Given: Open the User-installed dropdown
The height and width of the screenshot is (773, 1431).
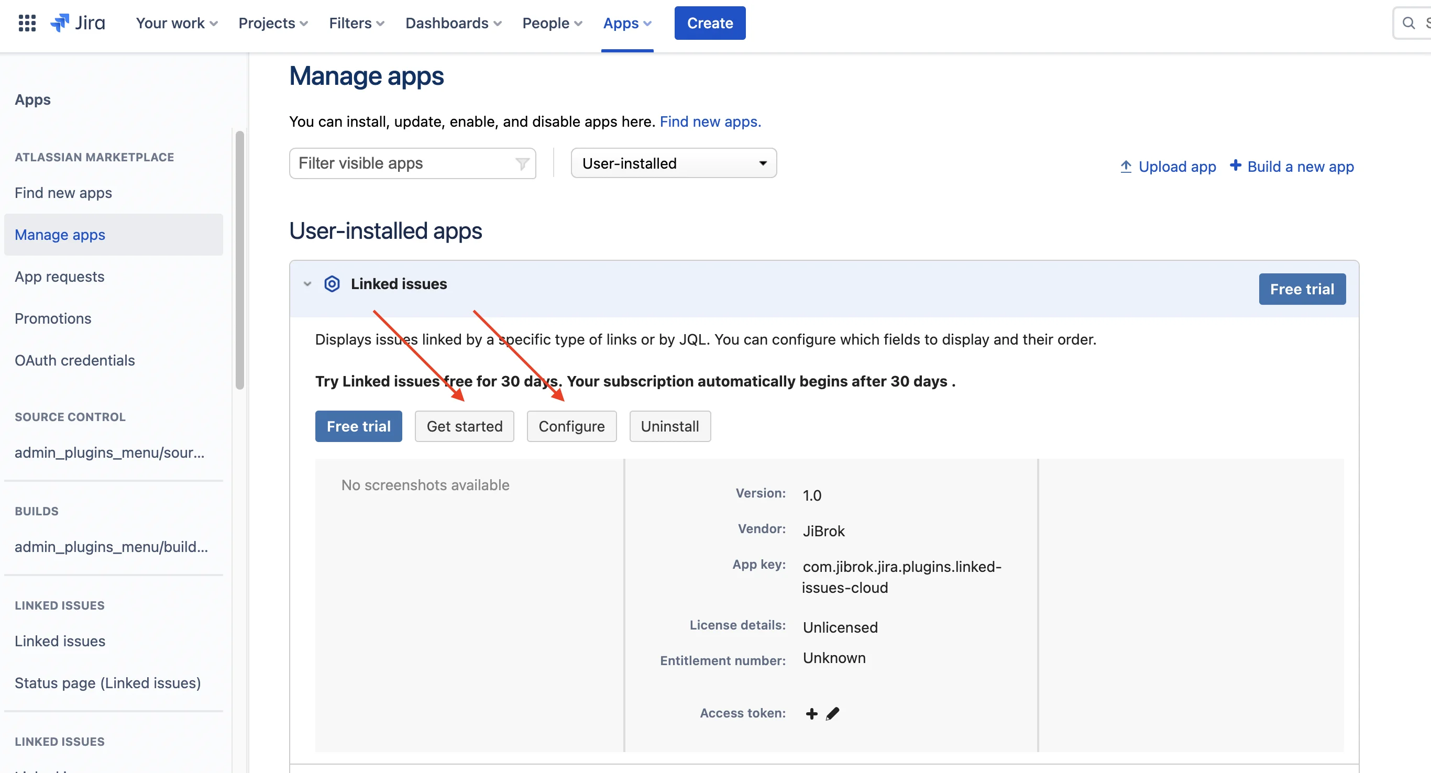Looking at the screenshot, I should tap(673, 163).
